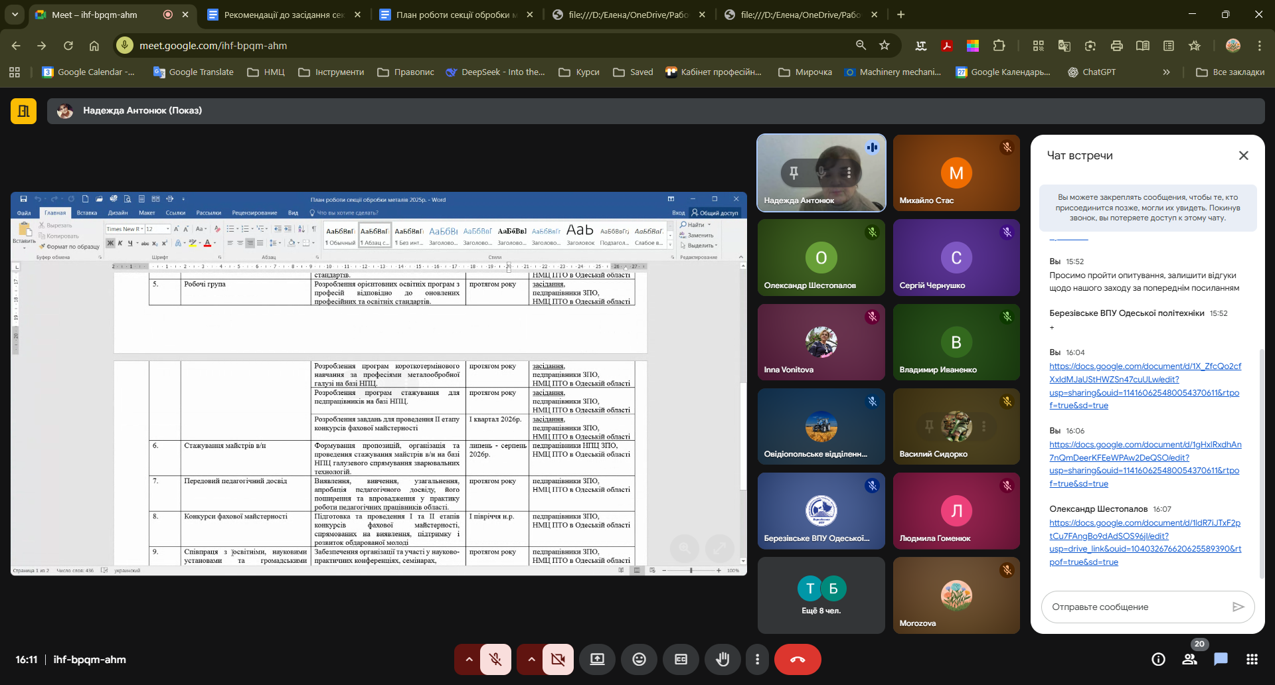Toggle the captions button
Viewport: 1275px width, 685px height.
tap(681, 659)
